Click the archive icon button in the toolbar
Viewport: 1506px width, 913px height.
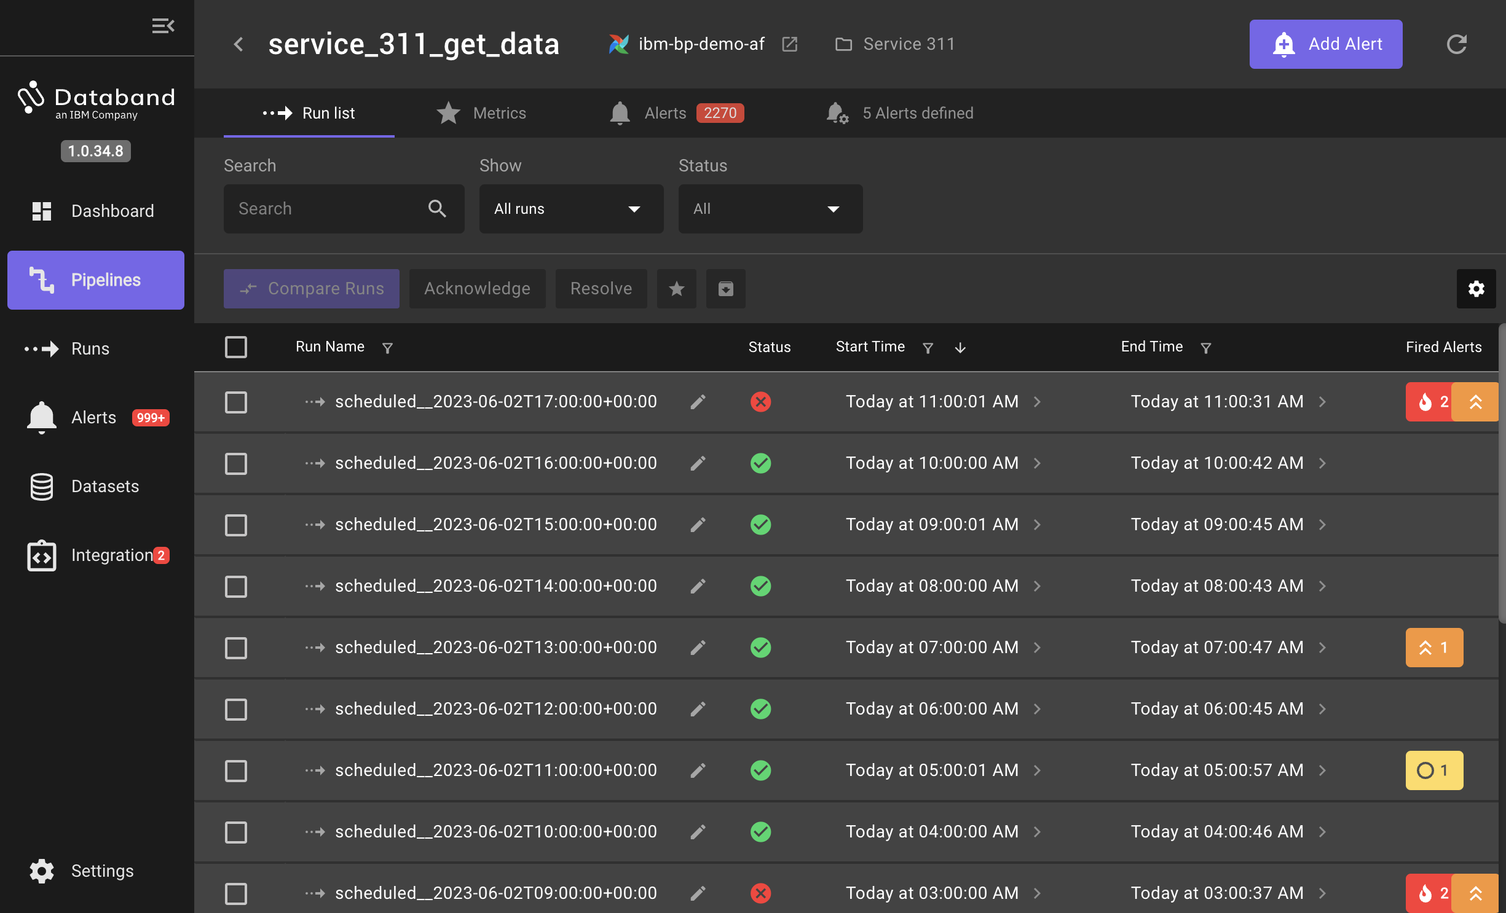pos(725,289)
